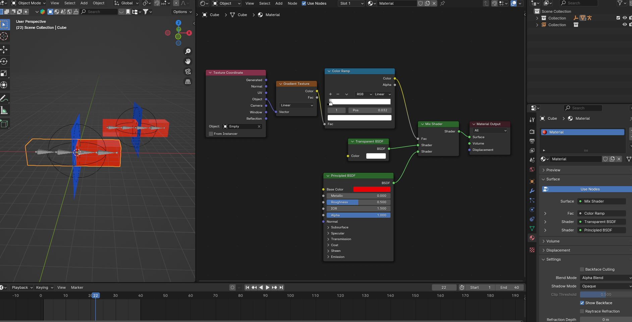Image resolution: width=632 pixels, height=322 pixels.
Task: Open Material Output All target dropdown
Action: tap(490, 130)
